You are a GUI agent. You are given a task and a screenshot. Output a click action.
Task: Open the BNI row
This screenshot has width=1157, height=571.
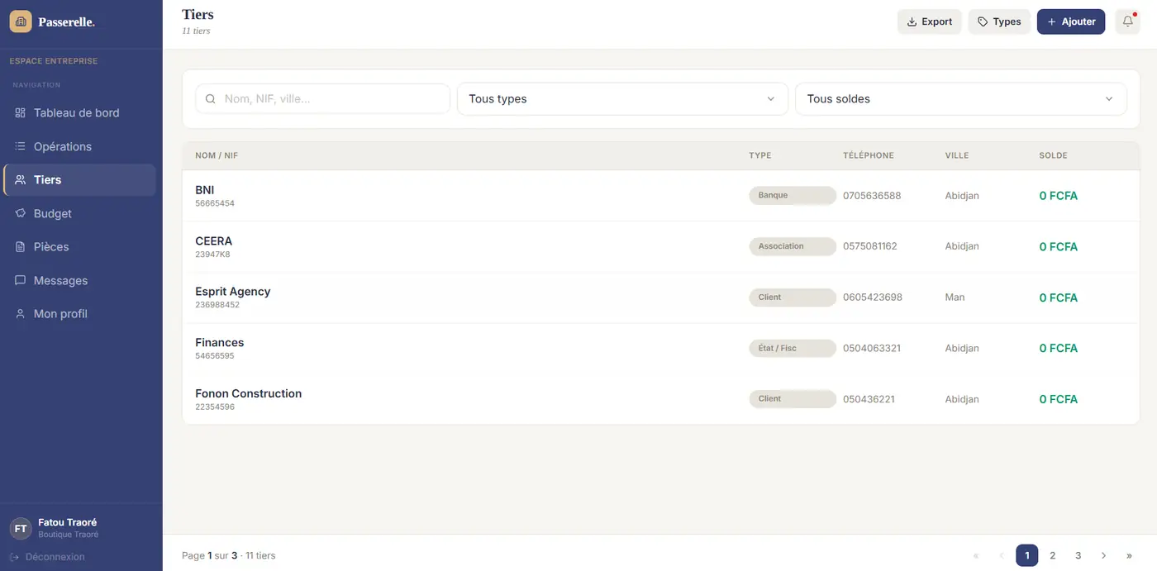(x=661, y=196)
